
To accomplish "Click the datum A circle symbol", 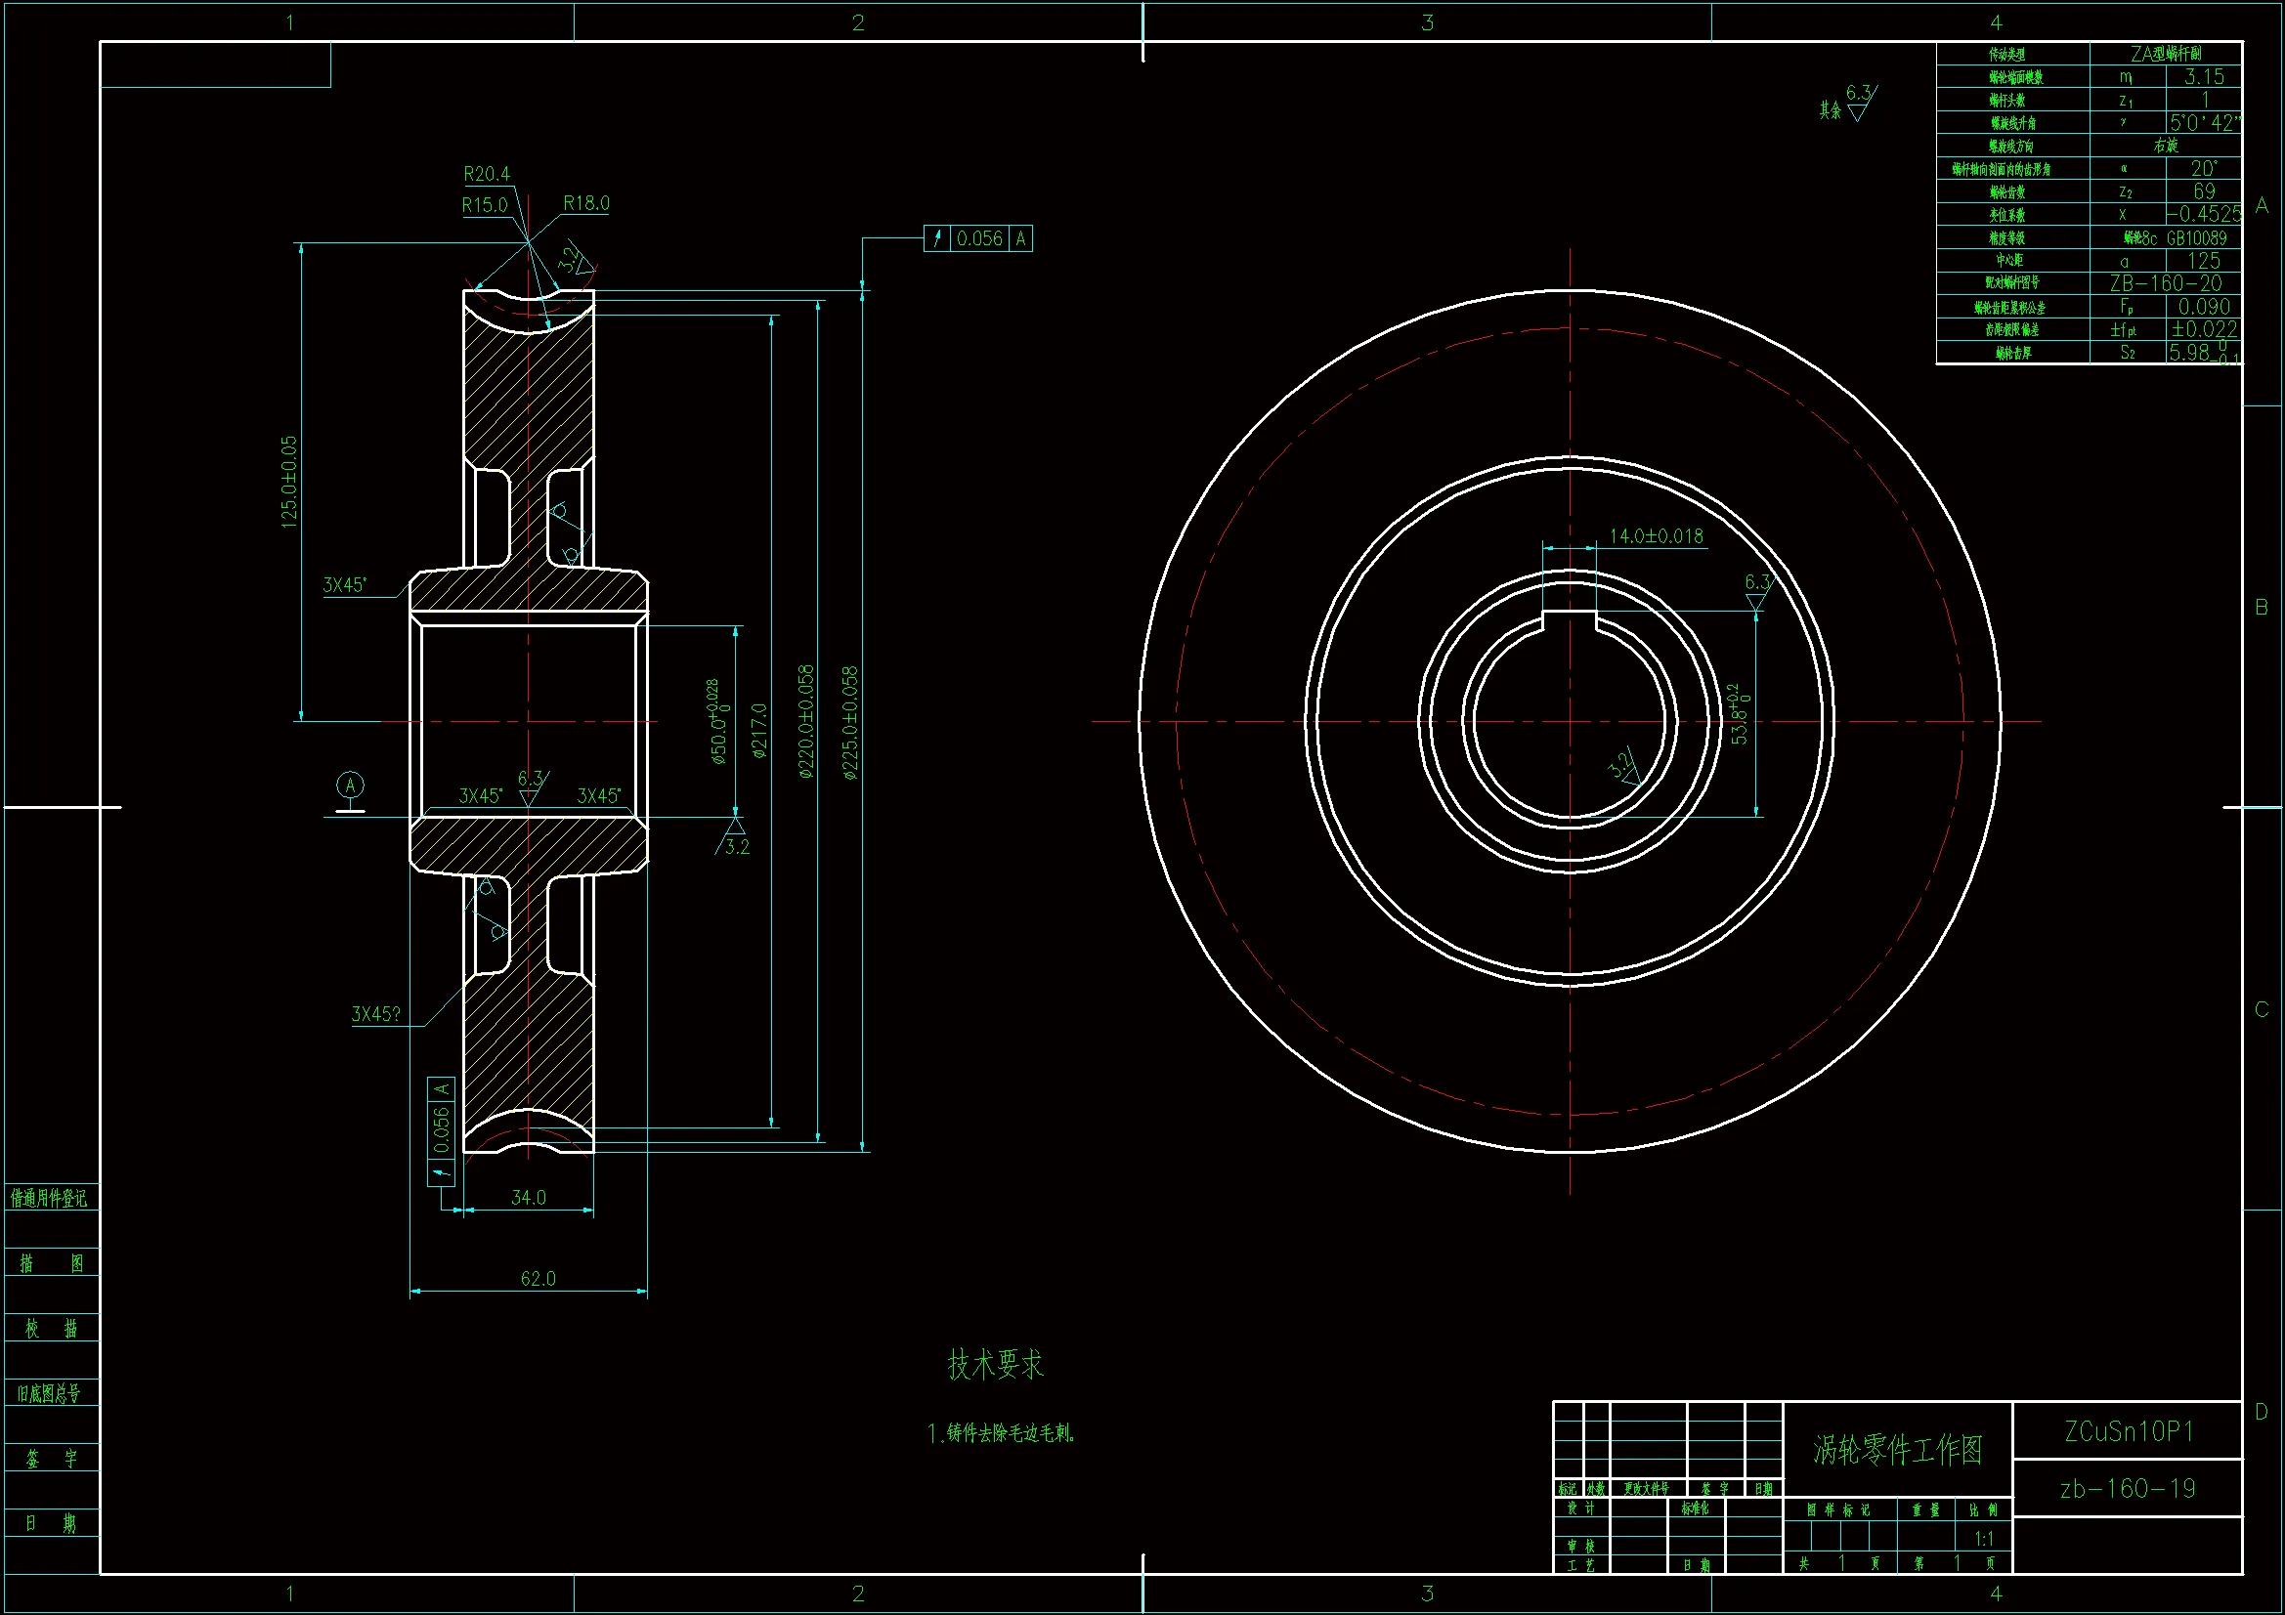I will click(349, 786).
